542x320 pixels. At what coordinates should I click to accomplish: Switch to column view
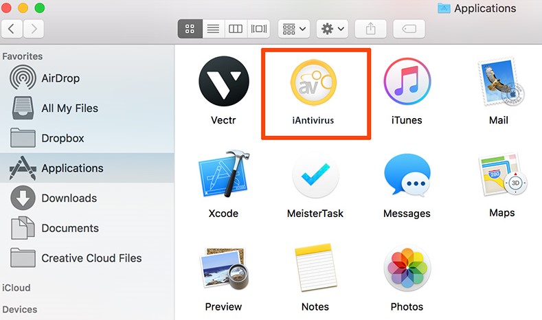(236, 29)
